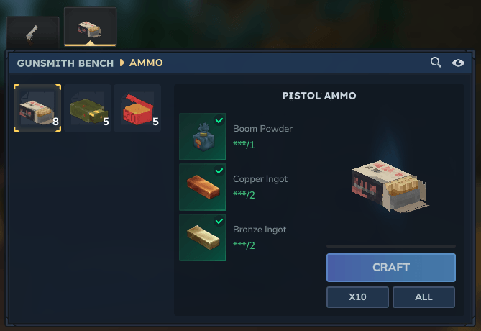Click the Copper Ingot ingredient icon
Viewport: 481px width, 331px height.
[x=203, y=187]
